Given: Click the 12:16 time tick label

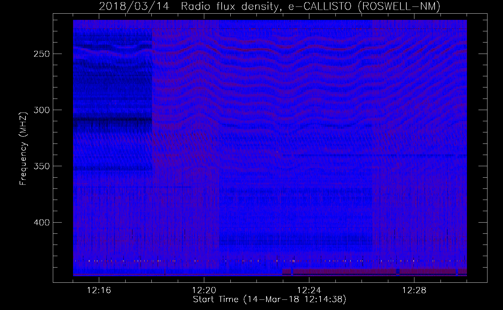Looking at the screenshot, I should [x=99, y=290].
